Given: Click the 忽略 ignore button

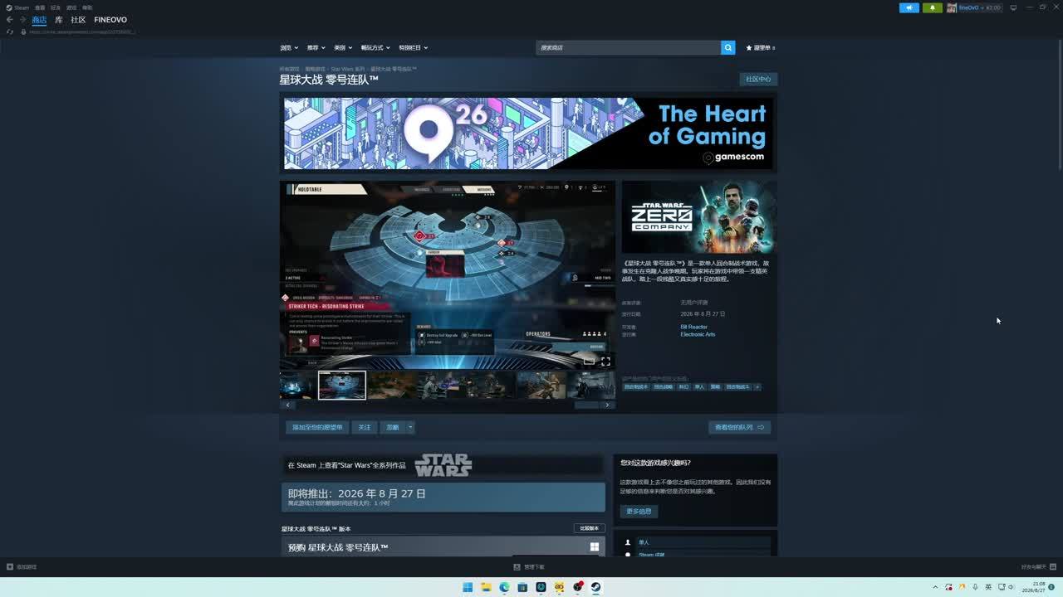Looking at the screenshot, I should click(x=393, y=428).
